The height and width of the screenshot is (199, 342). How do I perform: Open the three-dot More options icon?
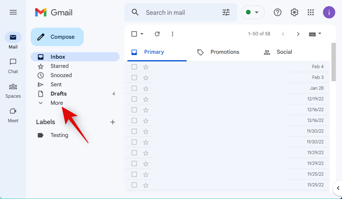point(172,34)
